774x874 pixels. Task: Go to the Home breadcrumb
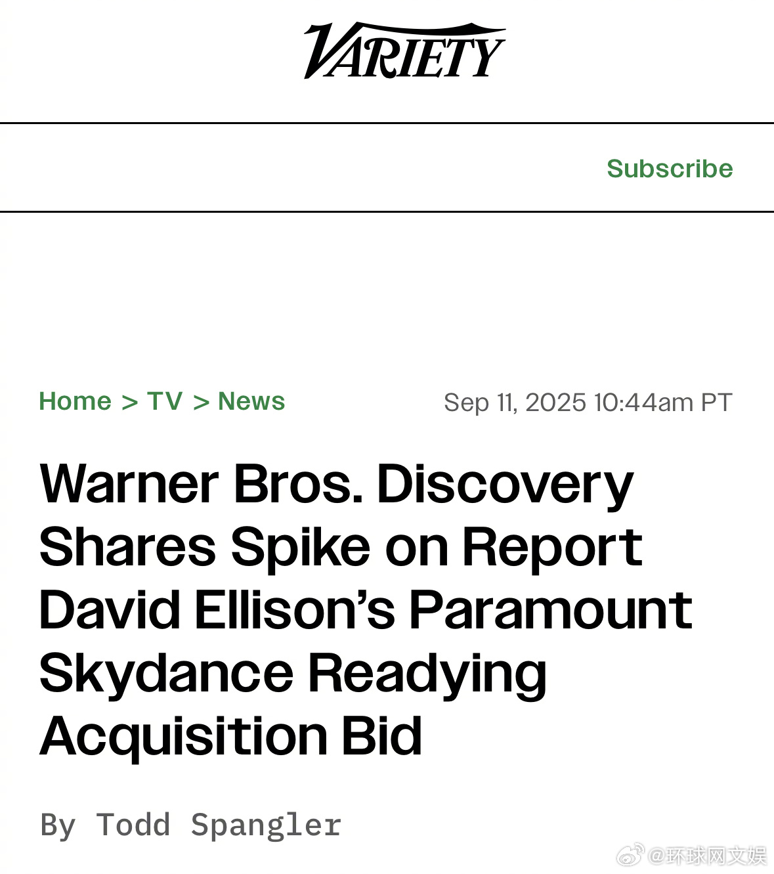[75, 401]
